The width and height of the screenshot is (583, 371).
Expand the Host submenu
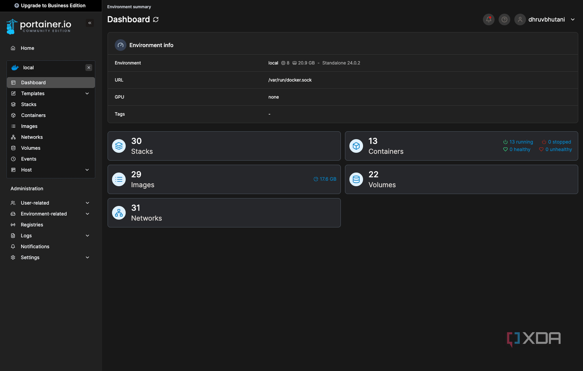[x=87, y=170]
